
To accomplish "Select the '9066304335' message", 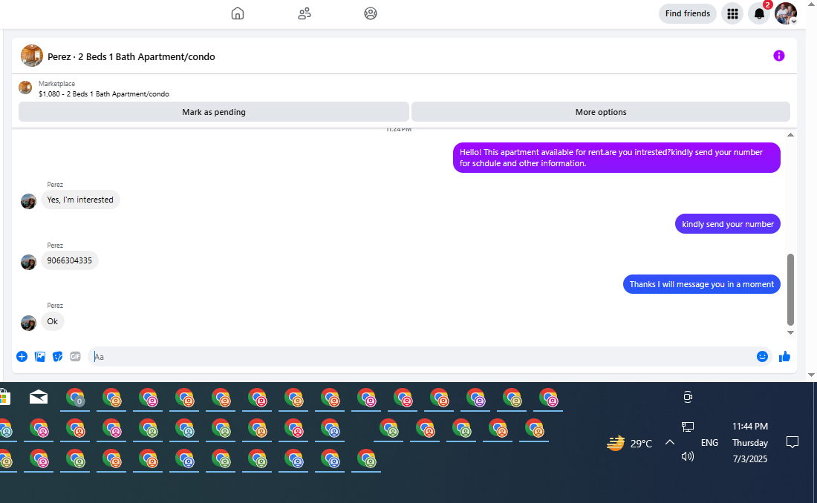I will click(69, 260).
